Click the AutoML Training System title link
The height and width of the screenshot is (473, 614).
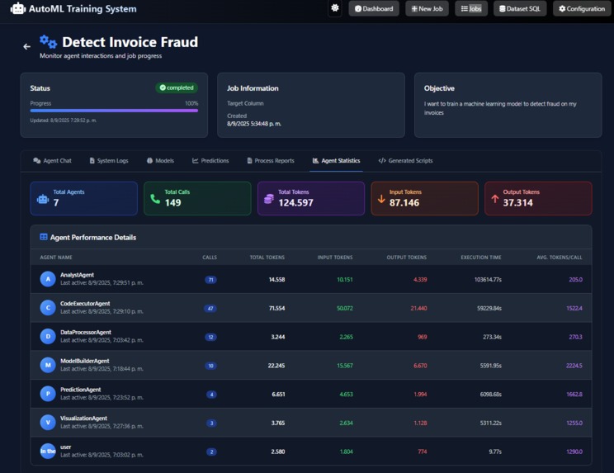click(83, 8)
